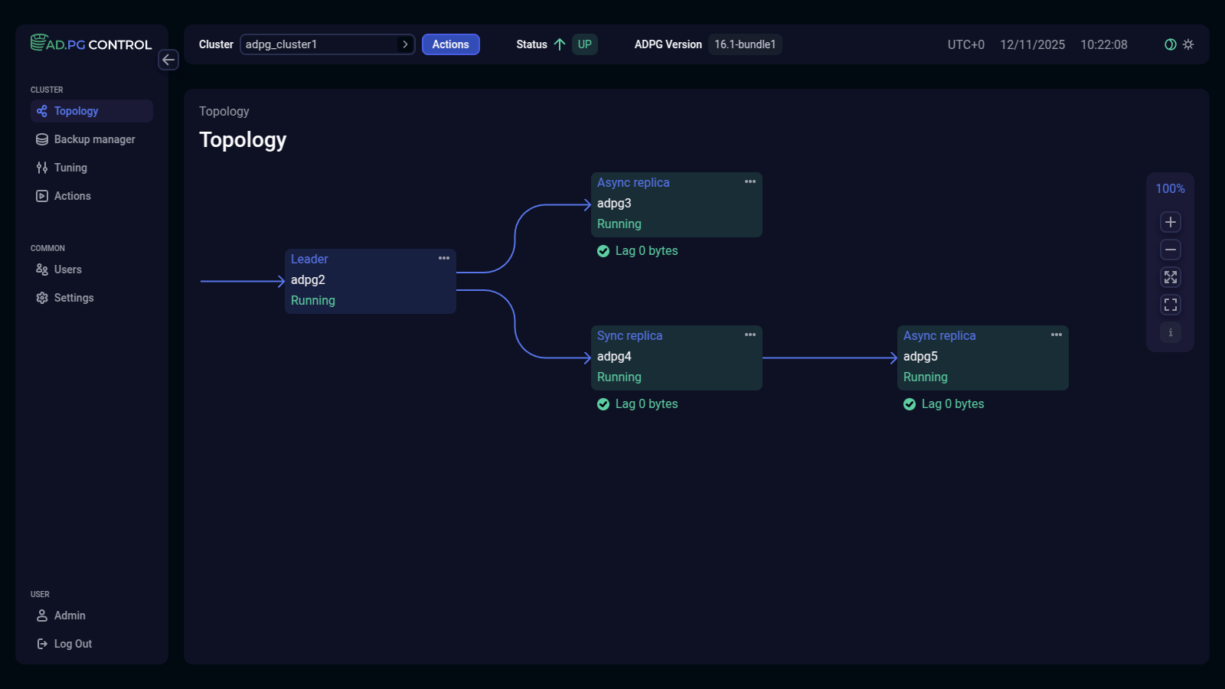
Task: Zoom in on the topology diagram
Action: pos(1170,222)
